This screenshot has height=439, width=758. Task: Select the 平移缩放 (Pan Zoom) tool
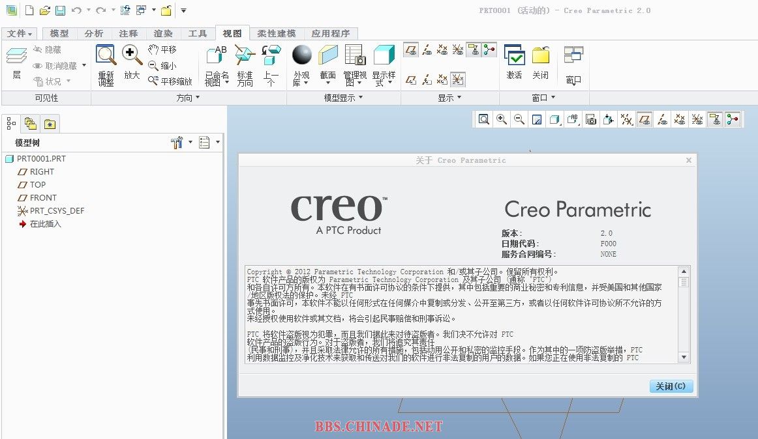[170, 81]
